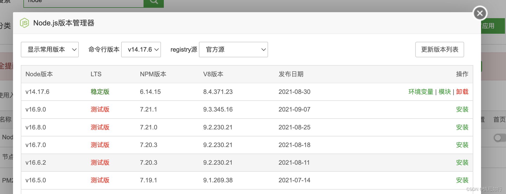Select the v16.5.0 version cell

point(36,180)
